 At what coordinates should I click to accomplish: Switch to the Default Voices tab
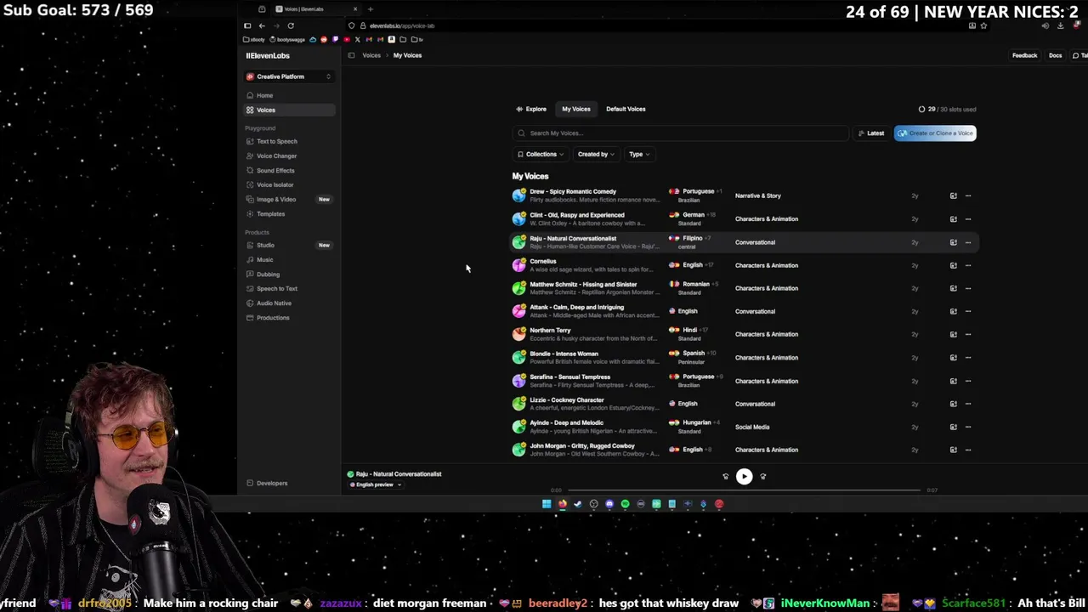pyautogui.click(x=626, y=109)
